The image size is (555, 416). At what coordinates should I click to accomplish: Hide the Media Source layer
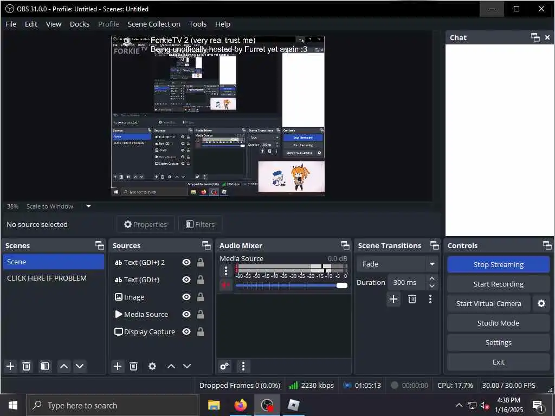tap(186, 314)
